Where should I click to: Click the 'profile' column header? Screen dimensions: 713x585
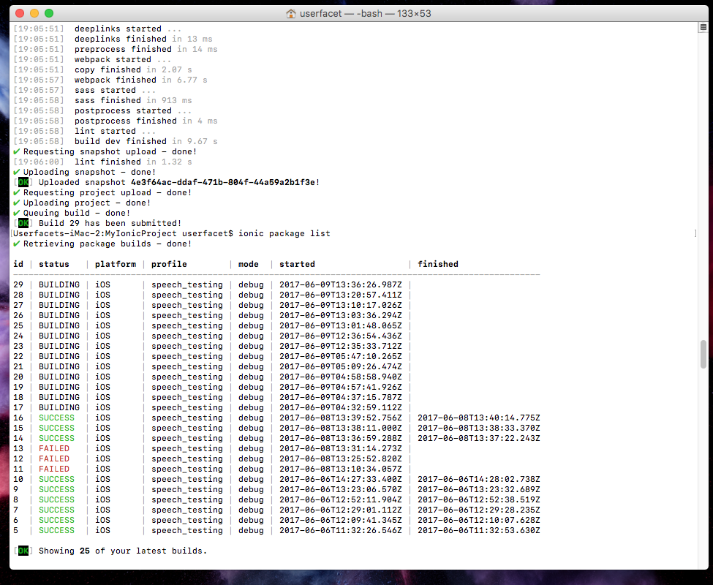coord(169,264)
